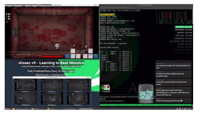This screenshot has height=116, width=200.
Task: Click the VisualDebugger window title bar
Action: [x=52, y=77]
